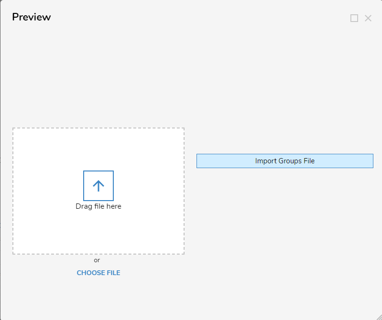Image resolution: width=382 pixels, height=320 pixels.
Task: Maximize the Preview dialog
Action: (354, 18)
